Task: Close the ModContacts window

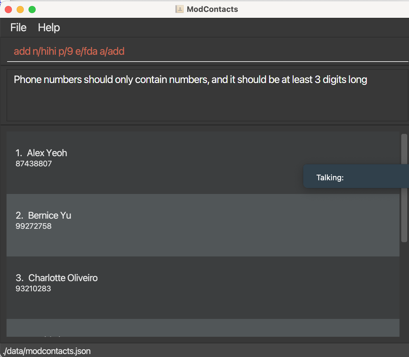Action: click(x=8, y=10)
